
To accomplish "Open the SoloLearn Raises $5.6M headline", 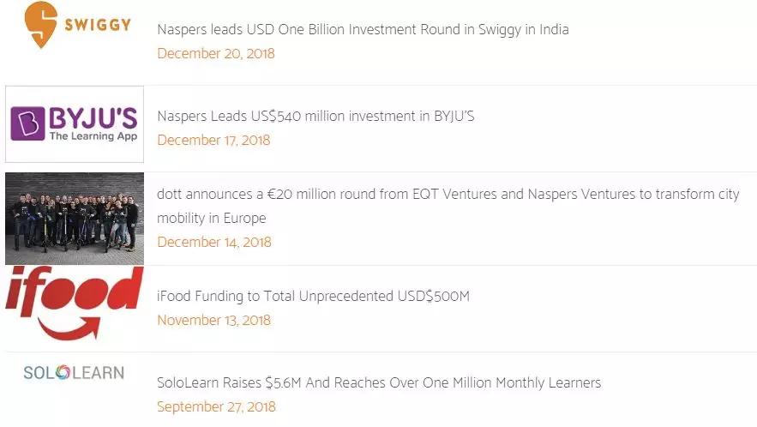I will click(x=379, y=382).
